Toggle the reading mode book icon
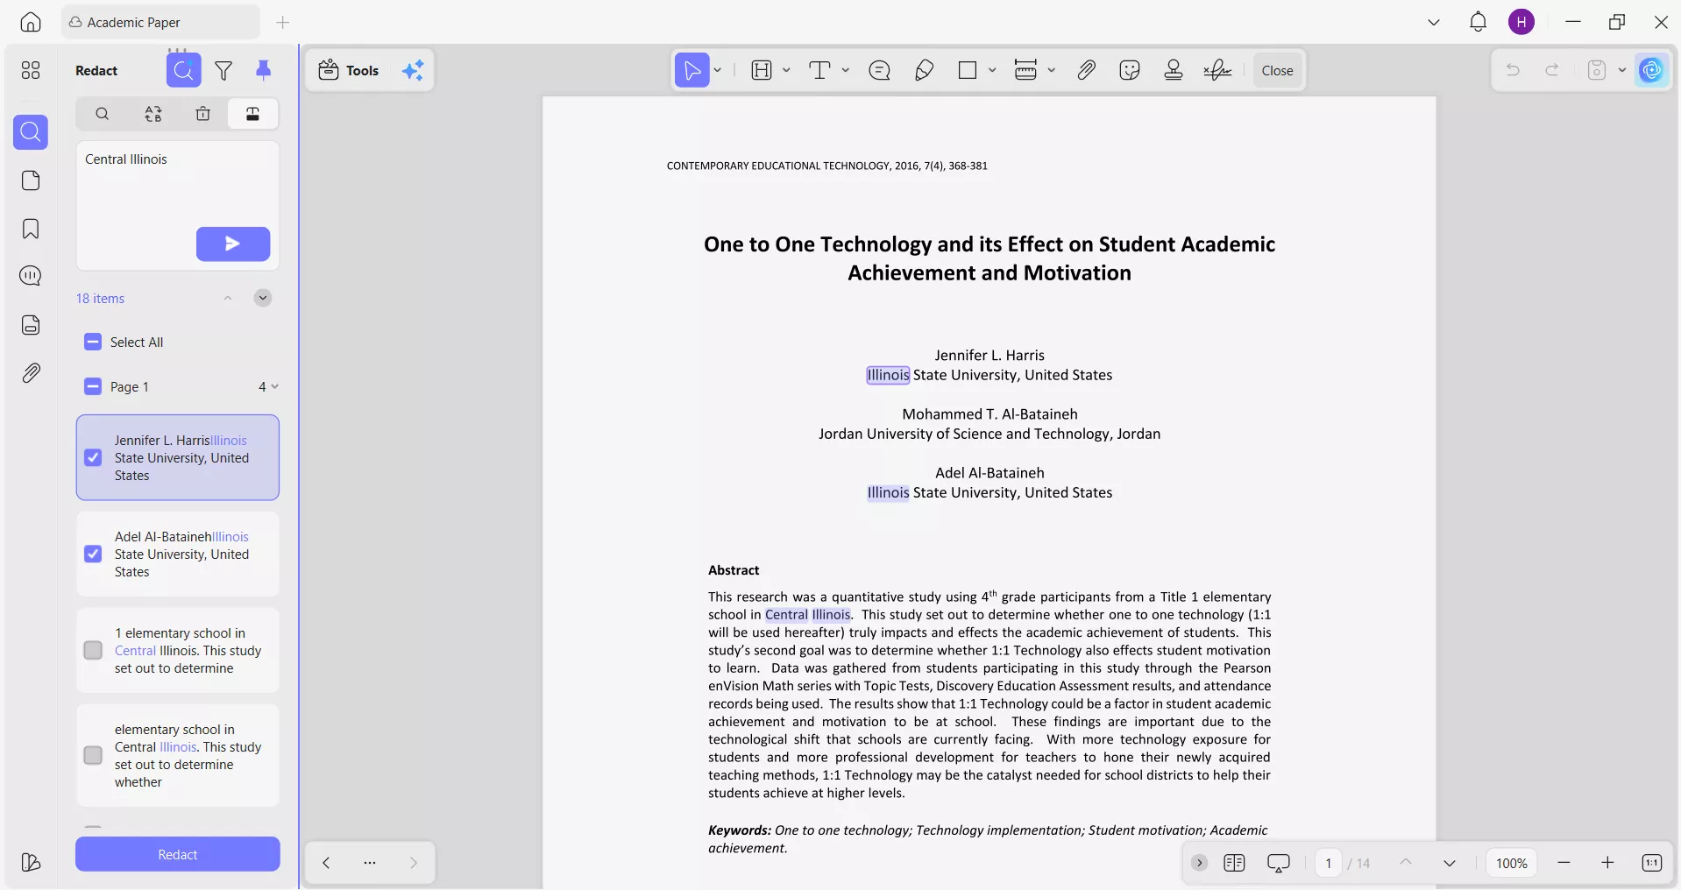 (1234, 863)
